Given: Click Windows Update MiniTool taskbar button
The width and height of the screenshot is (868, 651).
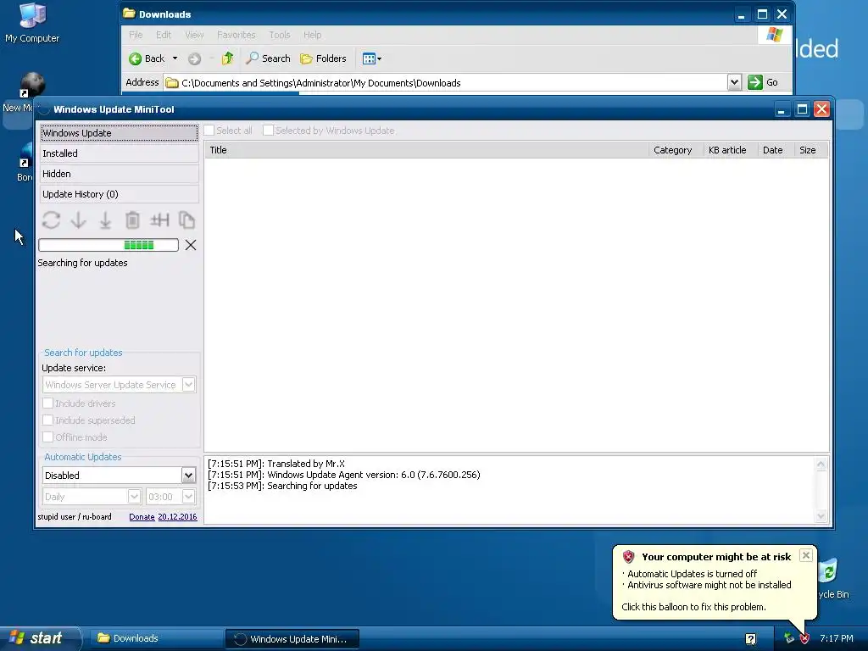Looking at the screenshot, I should [292, 639].
